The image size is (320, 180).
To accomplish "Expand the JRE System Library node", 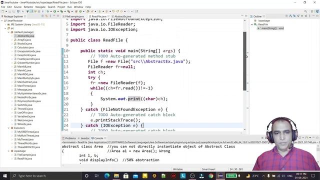I will pyautogui.click(x=5, y=24).
